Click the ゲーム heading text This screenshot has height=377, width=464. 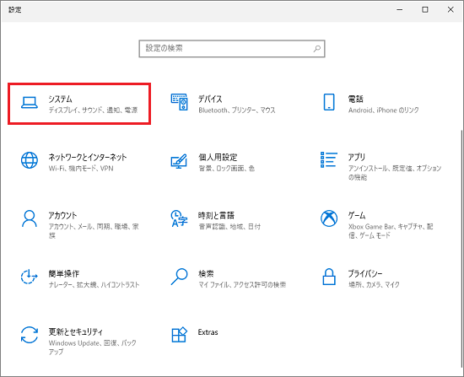(357, 215)
